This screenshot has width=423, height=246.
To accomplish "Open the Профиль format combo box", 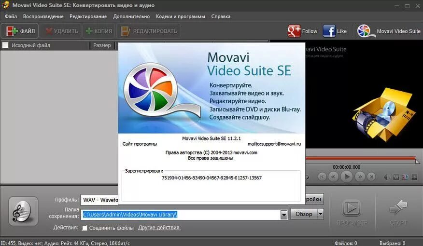I will click(x=100, y=200).
